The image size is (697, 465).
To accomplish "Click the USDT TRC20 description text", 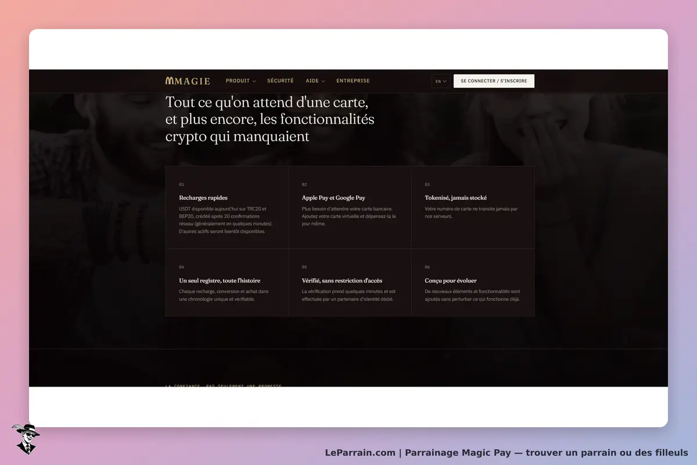I will pos(226,220).
